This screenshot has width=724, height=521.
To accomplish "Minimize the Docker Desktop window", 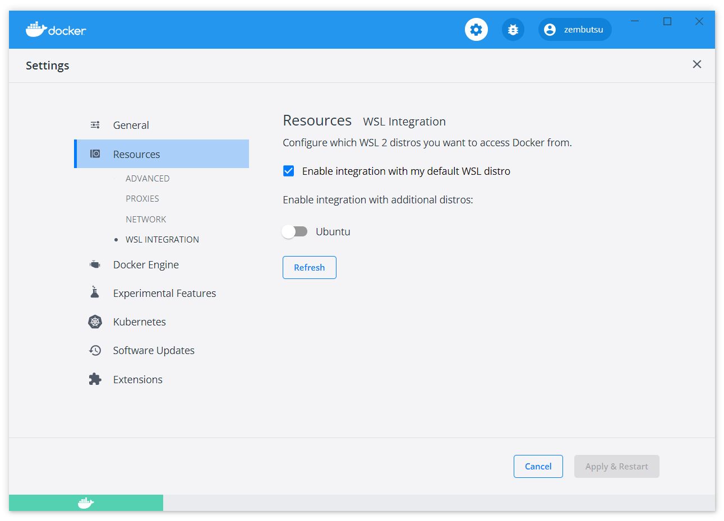I will (635, 21).
